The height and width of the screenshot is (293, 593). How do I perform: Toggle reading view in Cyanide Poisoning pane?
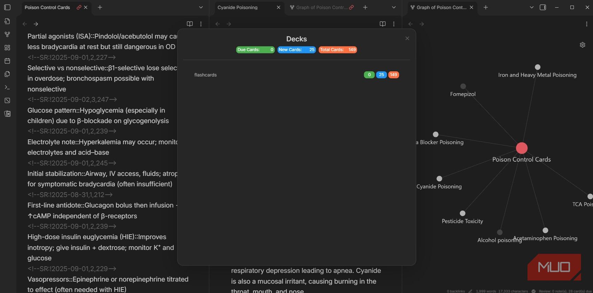tap(383, 24)
